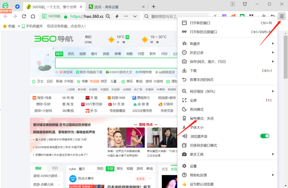Select the 网页 search category tab

pos(59,54)
